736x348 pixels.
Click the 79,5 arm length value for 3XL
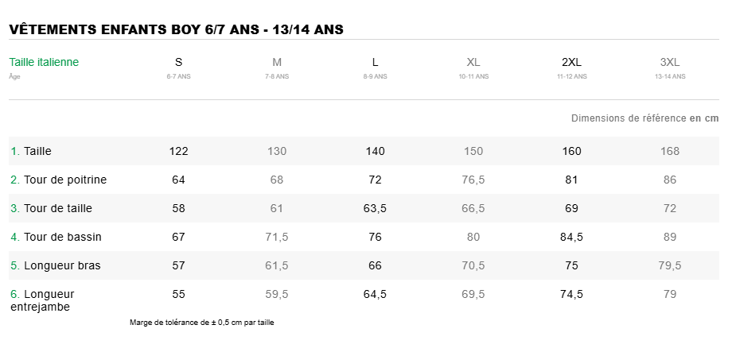(670, 265)
